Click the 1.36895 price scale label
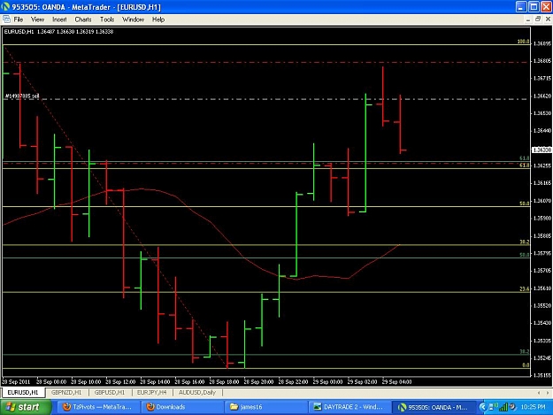 point(542,43)
